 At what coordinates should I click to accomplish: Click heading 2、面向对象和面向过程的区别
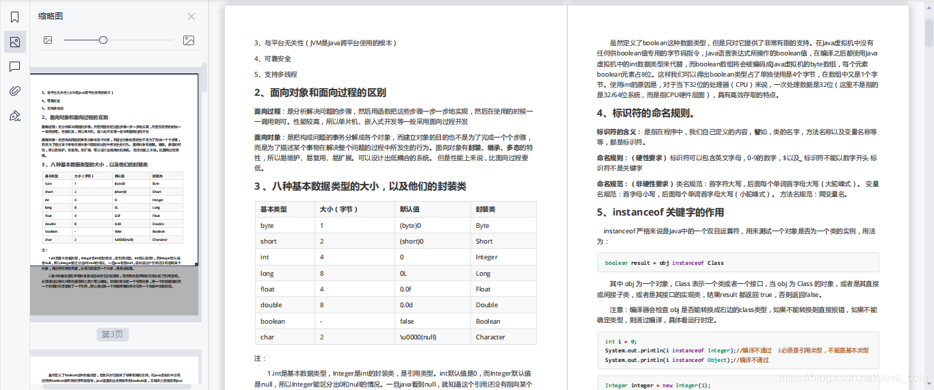pos(320,93)
